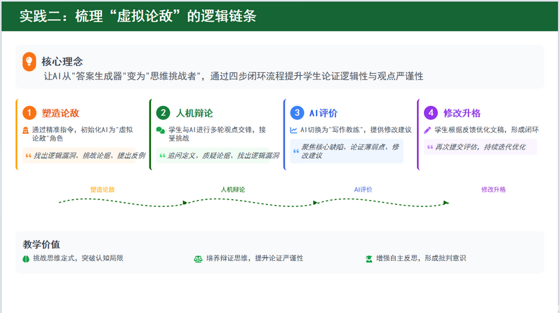
Task: Select the blue AI评价 label above the flow line
Action: coord(363,189)
